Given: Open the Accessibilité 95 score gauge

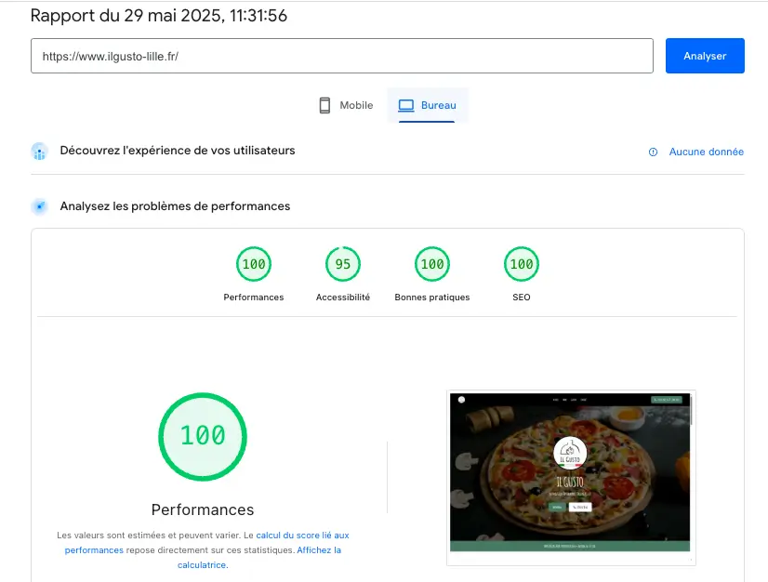Looking at the screenshot, I should [342, 265].
